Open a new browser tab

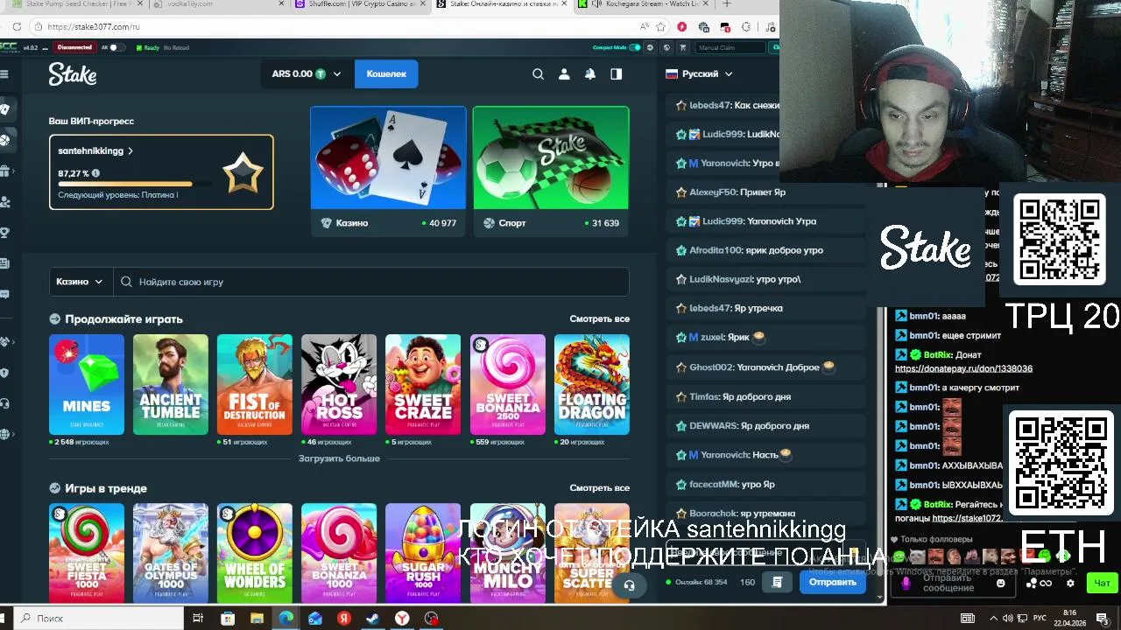point(726,3)
